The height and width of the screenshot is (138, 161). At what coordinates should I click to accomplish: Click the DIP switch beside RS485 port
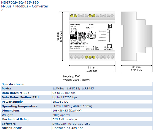[97, 48]
